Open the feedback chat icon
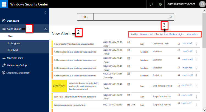This screenshot has height=112, width=206. (x=151, y=4)
